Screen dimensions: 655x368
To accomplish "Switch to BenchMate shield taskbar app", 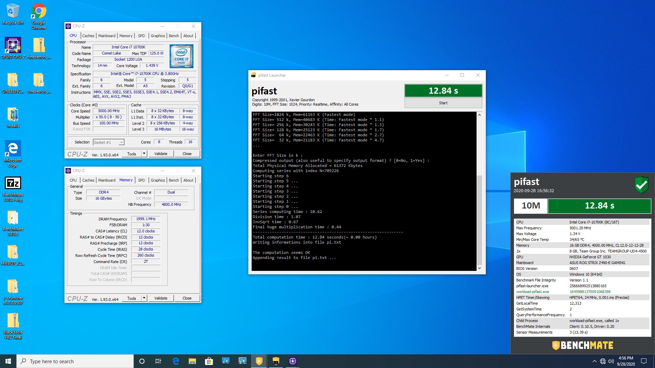I will click(x=259, y=361).
